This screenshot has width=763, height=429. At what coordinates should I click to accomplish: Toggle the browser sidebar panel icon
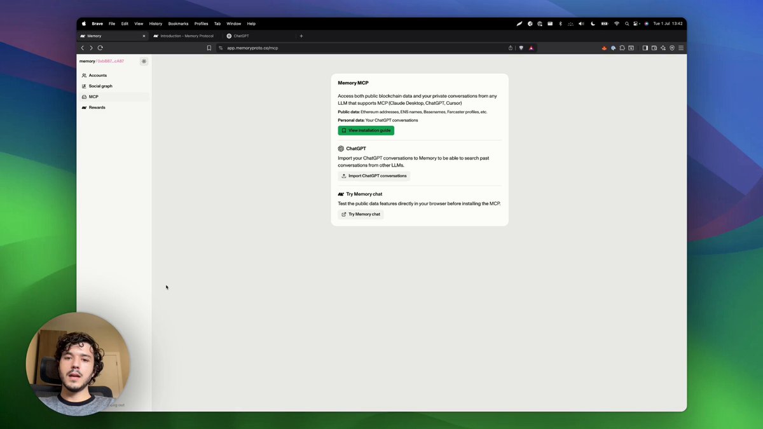(x=645, y=48)
